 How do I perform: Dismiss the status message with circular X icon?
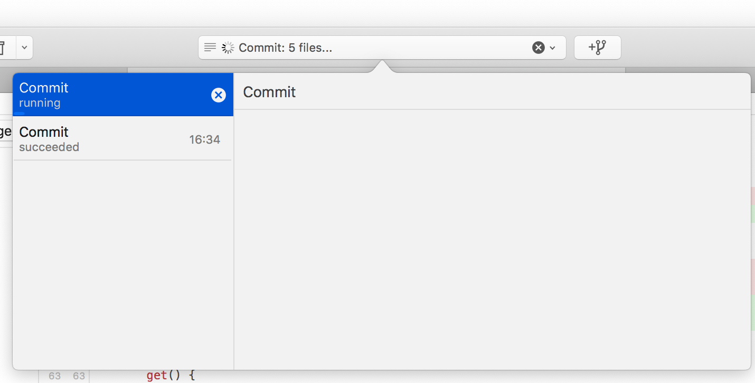pyautogui.click(x=537, y=48)
